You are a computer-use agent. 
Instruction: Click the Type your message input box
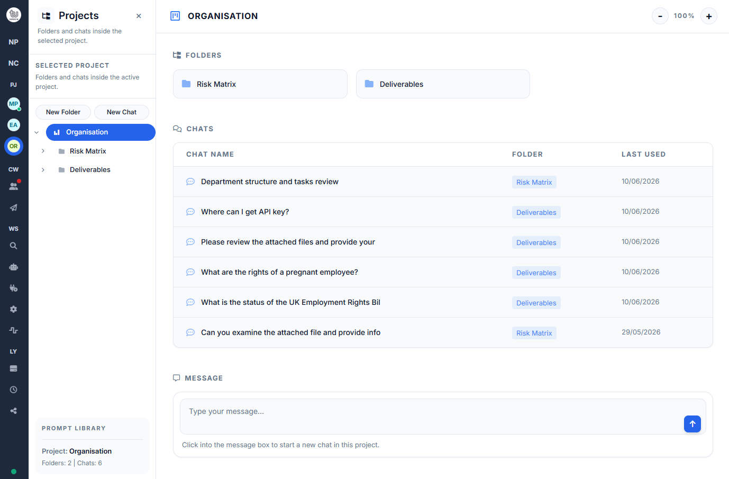443,417
